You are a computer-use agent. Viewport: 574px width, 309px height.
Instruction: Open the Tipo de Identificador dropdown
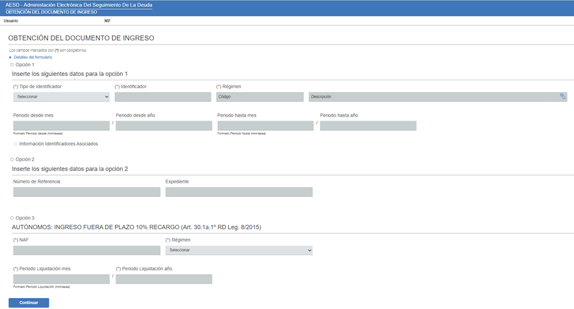(x=61, y=97)
